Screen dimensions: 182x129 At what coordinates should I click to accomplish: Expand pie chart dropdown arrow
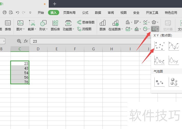[x=149, y=29]
